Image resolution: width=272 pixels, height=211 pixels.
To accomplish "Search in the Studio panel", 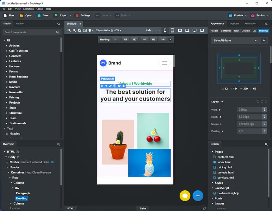I will click(x=59, y=24).
